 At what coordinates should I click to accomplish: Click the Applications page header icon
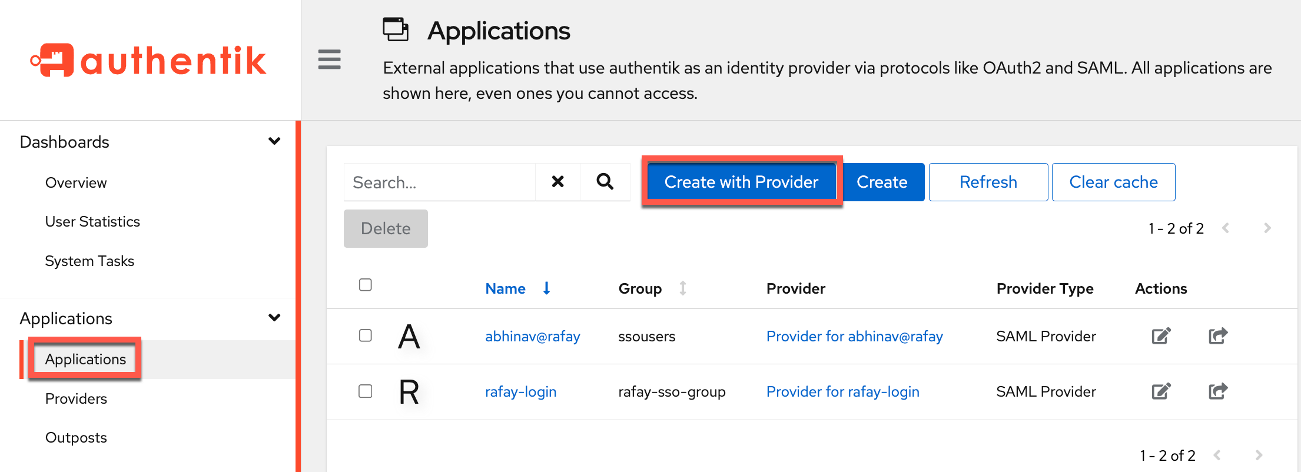point(396,29)
